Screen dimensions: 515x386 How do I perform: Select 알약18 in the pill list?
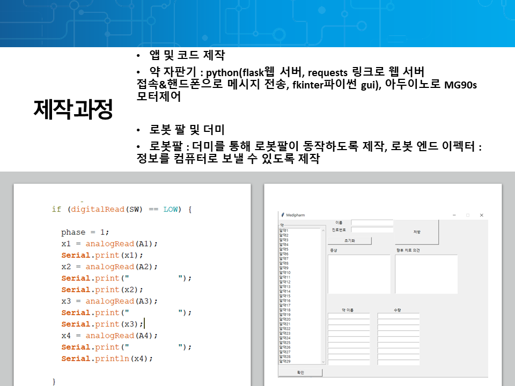click(285, 310)
